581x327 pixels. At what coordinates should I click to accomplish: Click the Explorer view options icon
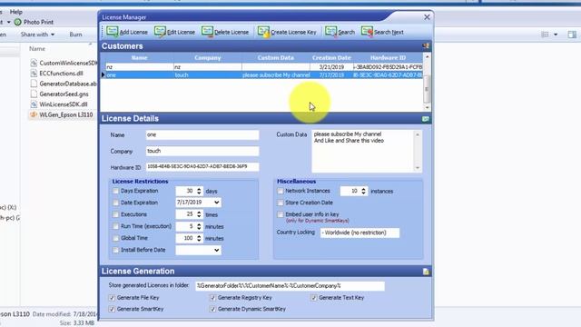pos(545,35)
